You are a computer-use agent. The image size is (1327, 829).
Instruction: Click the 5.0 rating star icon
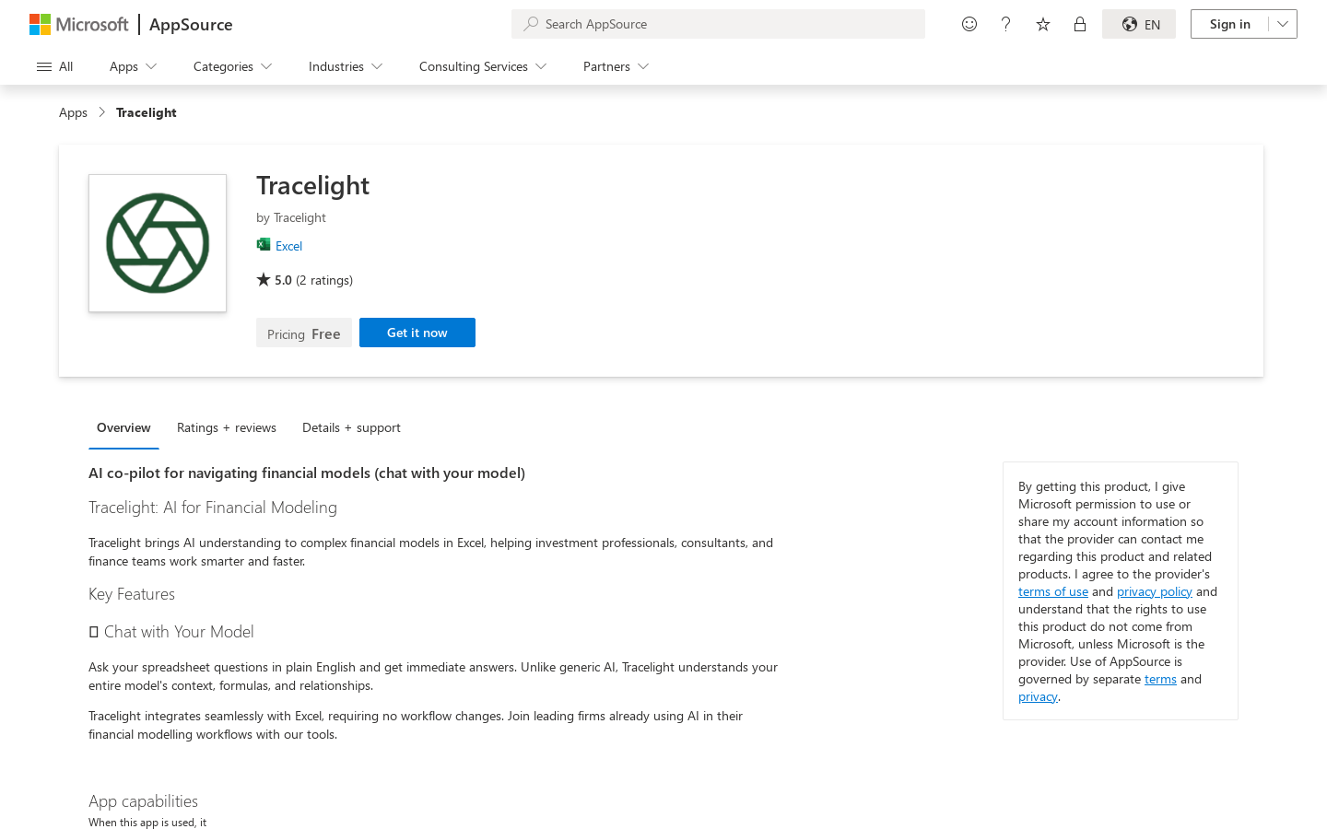[264, 279]
